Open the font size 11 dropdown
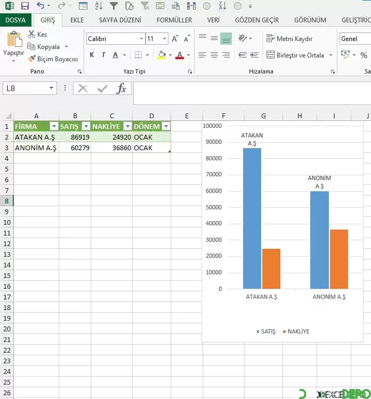This screenshot has width=371, height=399. [165, 39]
